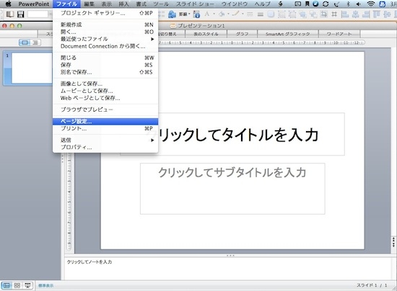Screen dimensions: 397x291
Task: Select Document Connection から開く... item
Action: [105, 46]
